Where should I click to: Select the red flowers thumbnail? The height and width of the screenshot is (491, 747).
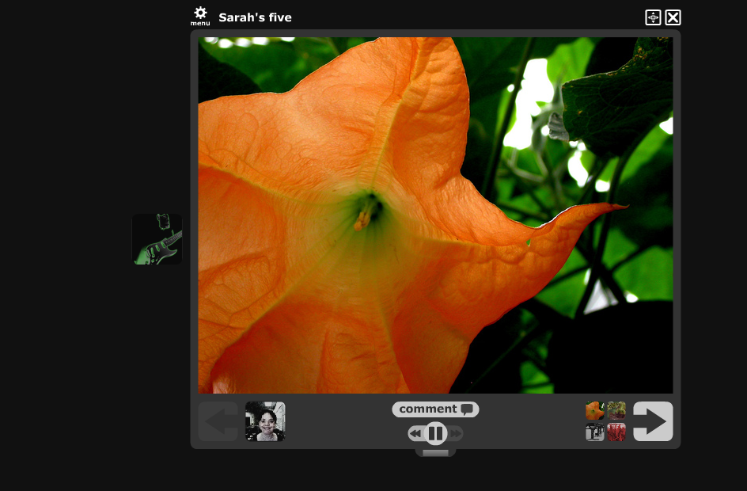coord(616,432)
